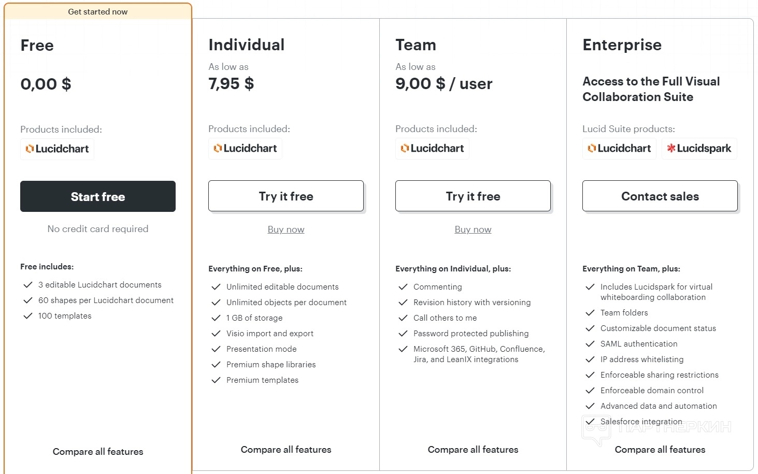
Task: Click Lucidchart logo badge in Team plan
Action: [432, 149]
